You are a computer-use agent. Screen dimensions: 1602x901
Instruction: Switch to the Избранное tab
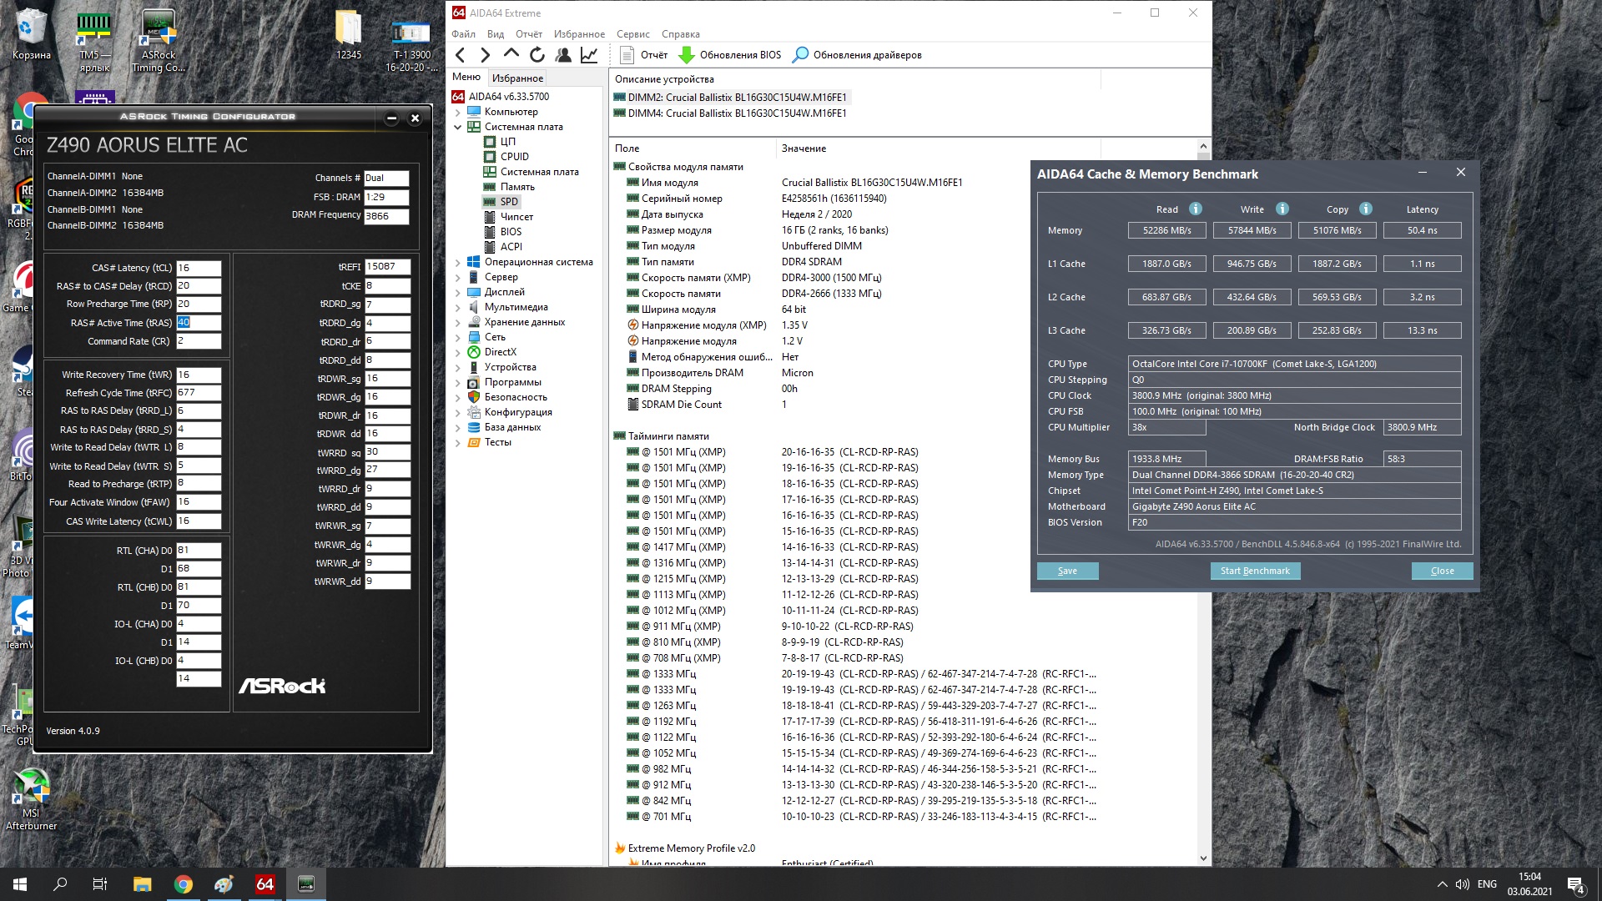[x=517, y=78]
